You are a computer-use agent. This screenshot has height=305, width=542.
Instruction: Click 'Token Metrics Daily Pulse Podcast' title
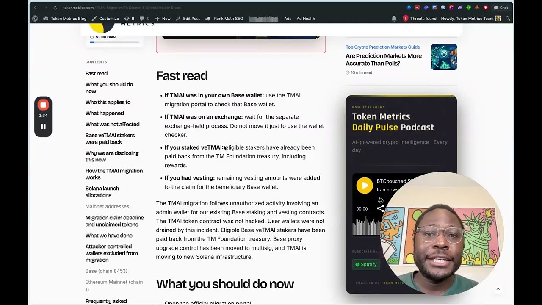[393, 122]
